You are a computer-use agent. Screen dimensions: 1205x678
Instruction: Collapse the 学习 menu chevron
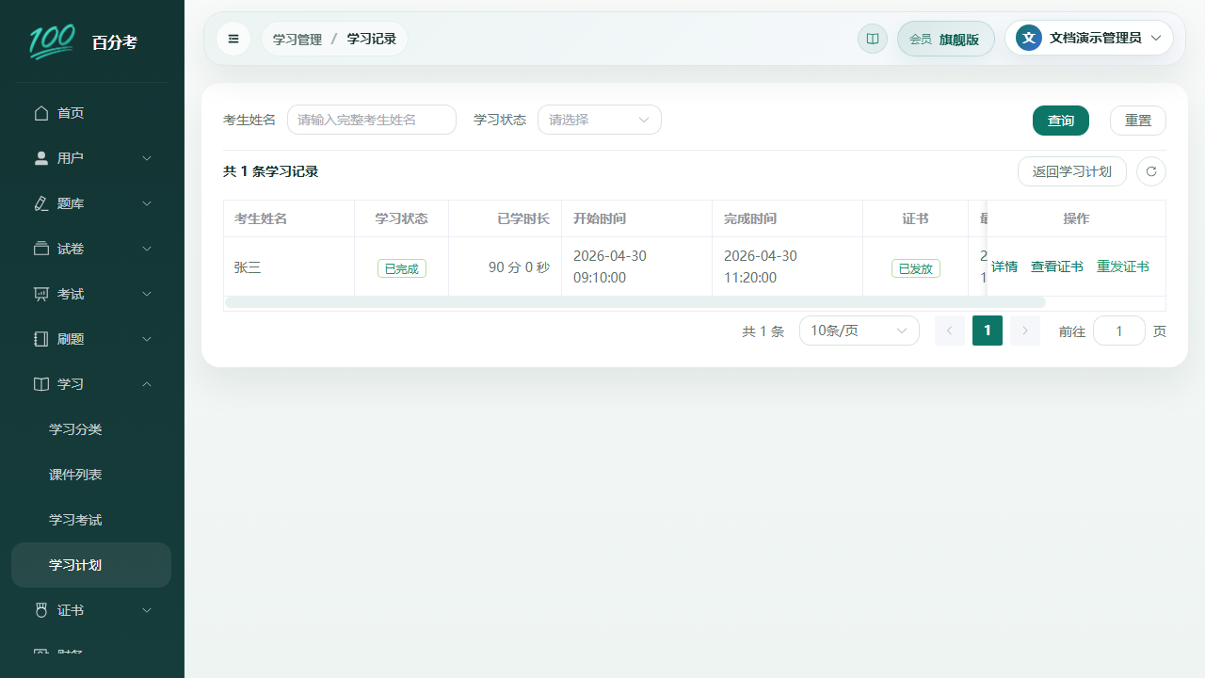click(x=147, y=384)
